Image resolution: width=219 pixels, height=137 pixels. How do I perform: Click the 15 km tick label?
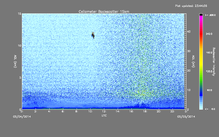[19, 14]
